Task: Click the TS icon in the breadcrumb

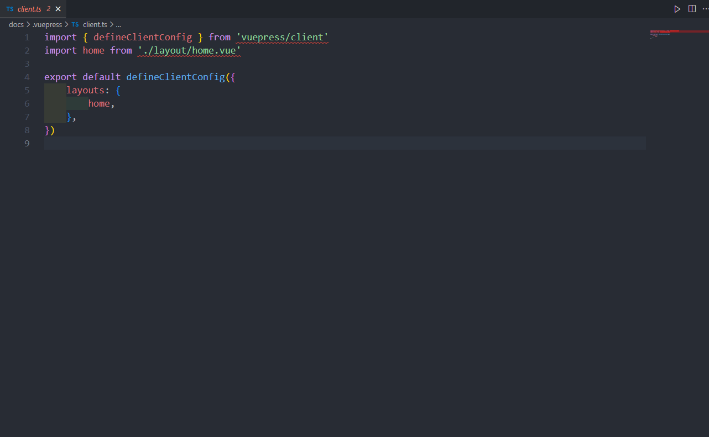Action: [x=75, y=24]
